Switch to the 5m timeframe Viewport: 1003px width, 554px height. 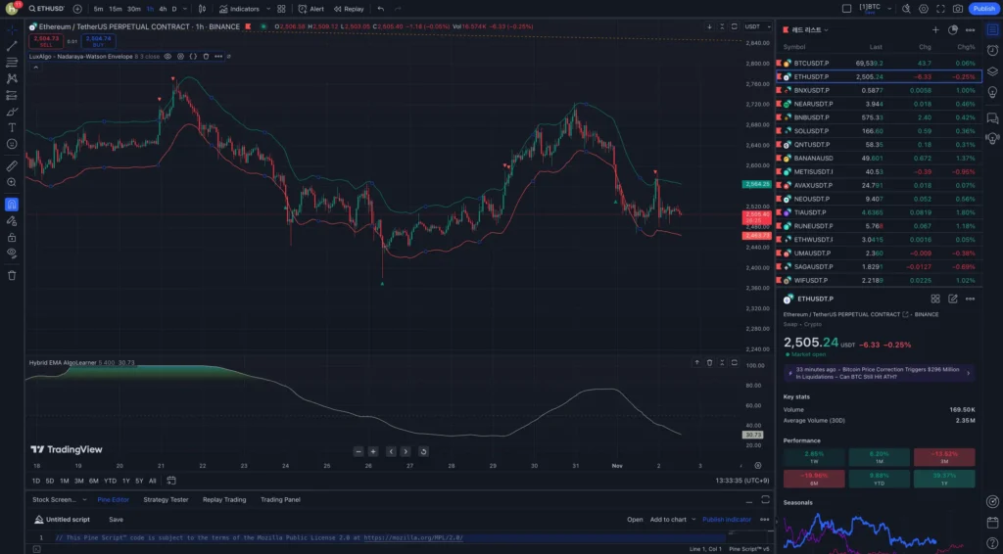click(98, 9)
